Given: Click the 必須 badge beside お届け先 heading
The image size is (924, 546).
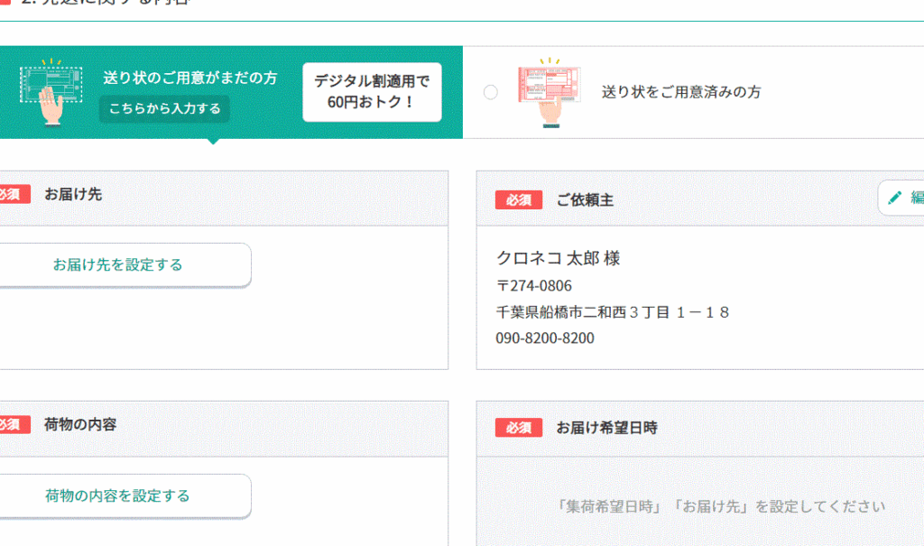Looking at the screenshot, I should 14,194.
